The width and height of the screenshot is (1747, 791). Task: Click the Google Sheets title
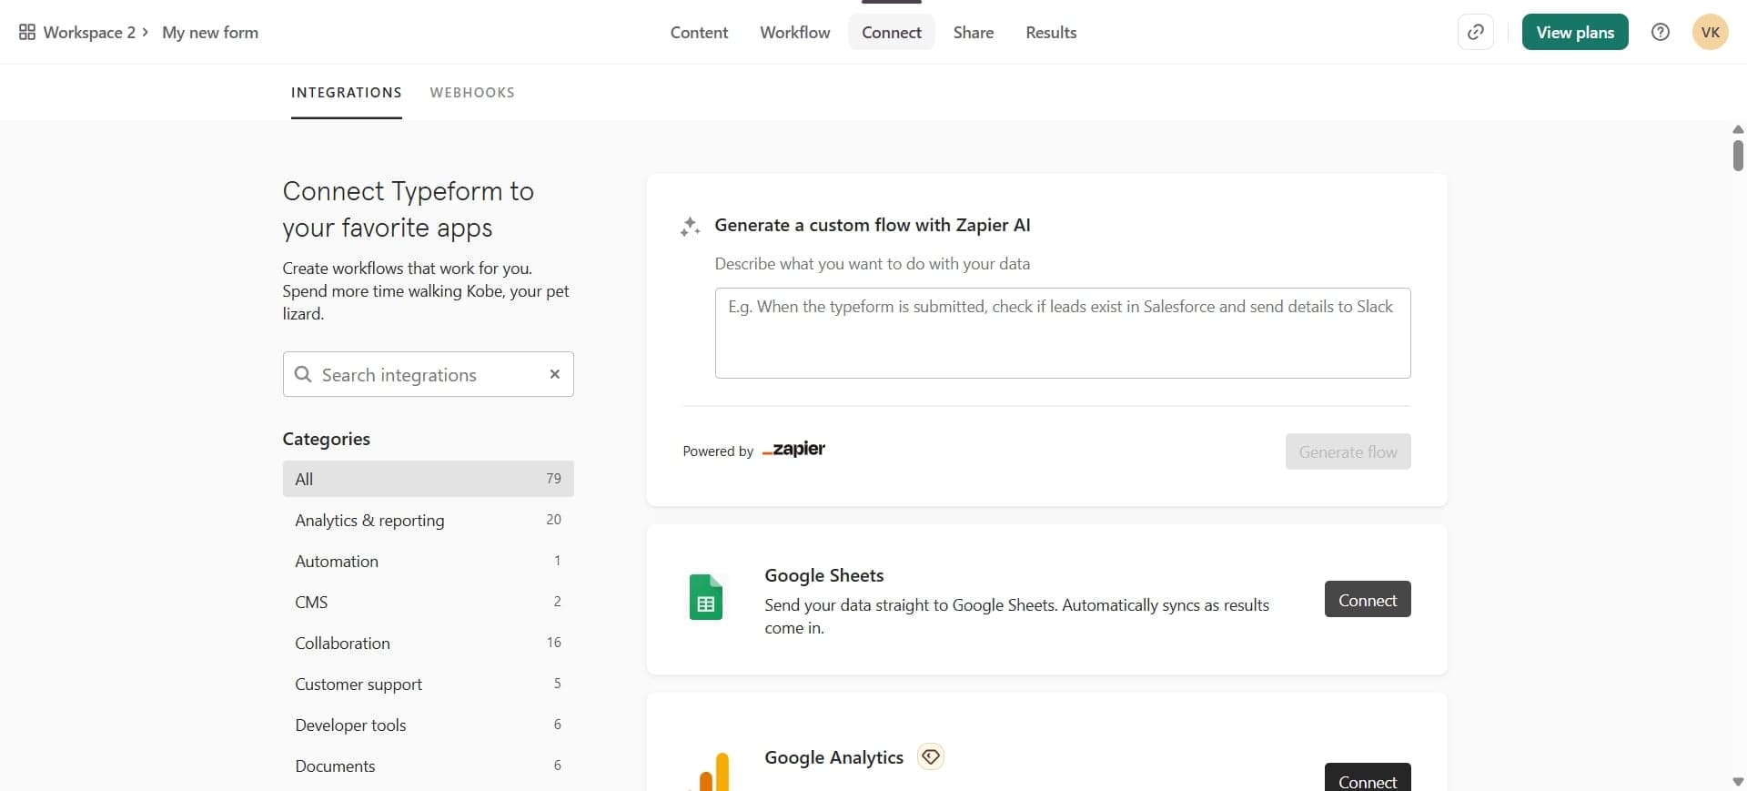[824, 575]
